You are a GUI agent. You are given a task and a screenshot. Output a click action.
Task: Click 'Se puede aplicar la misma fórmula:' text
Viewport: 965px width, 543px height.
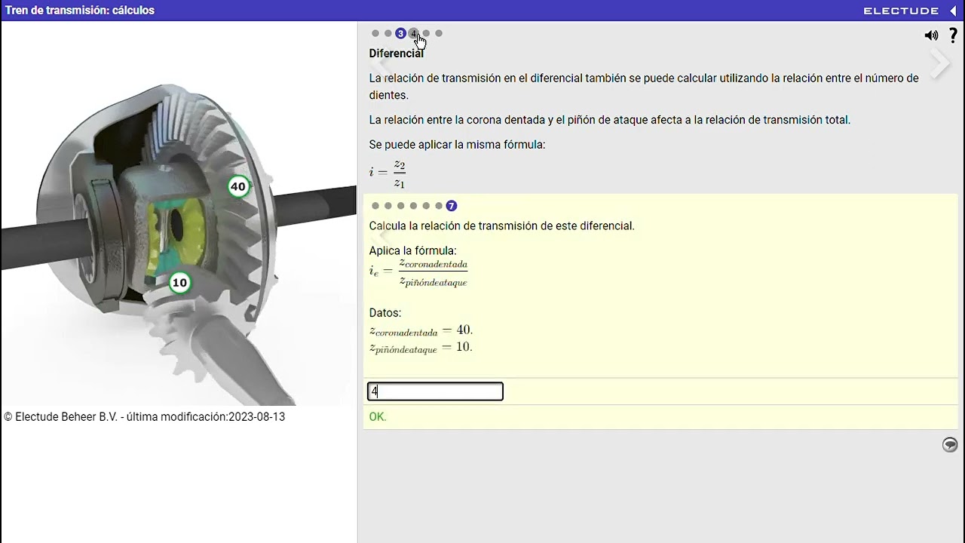tap(457, 144)
